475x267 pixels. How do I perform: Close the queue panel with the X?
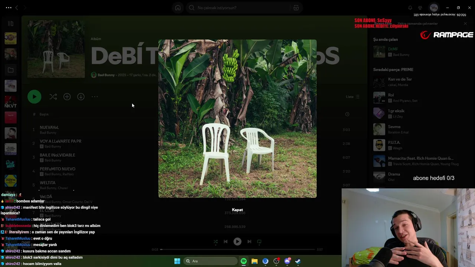465,24
